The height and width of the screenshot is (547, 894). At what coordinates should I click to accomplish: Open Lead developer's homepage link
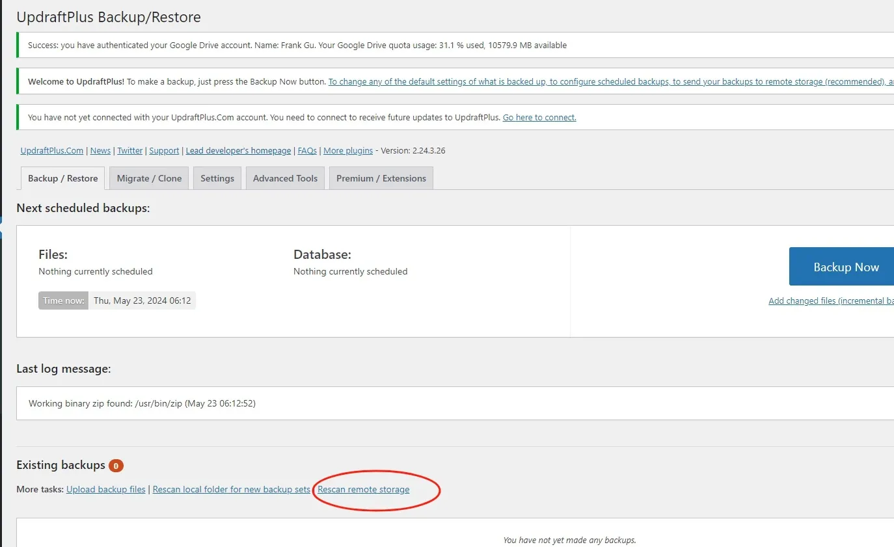click(238, 150)
